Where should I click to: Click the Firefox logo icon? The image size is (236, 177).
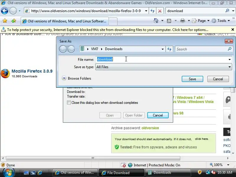(5, 73)
